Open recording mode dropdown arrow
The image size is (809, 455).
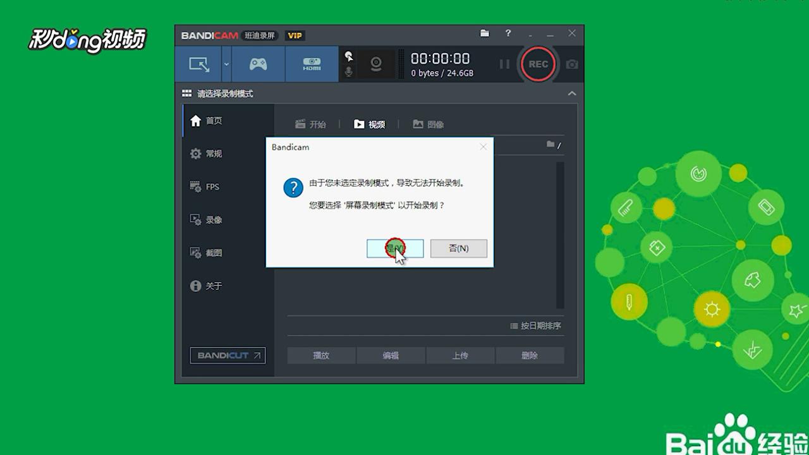click(226, 64)
